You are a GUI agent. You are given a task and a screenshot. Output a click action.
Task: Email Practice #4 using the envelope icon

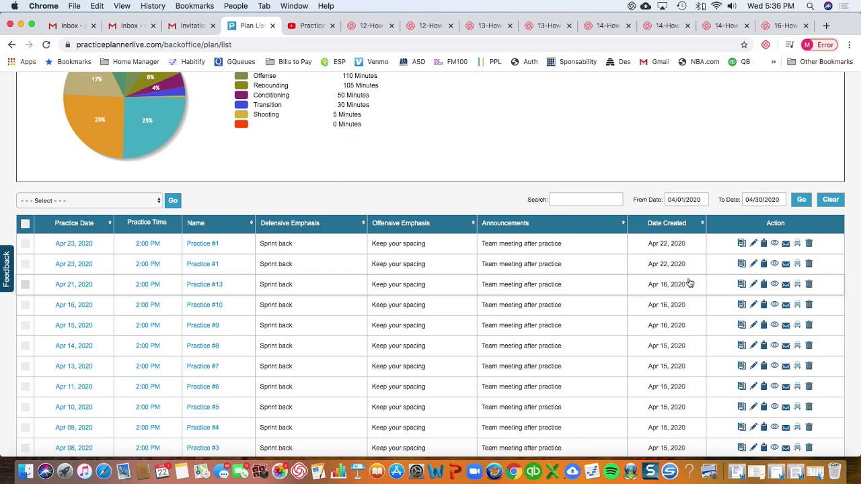786,428
